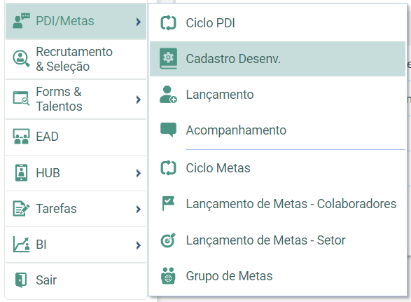The height and width of the screenshot is (302, 411).
Task: Click the target icon for Metas Setor
Action: [x=168, y=240]
